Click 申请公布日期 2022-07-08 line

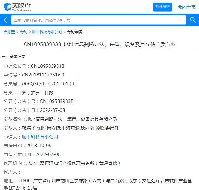pyautogui.click(x=32, y=154)
